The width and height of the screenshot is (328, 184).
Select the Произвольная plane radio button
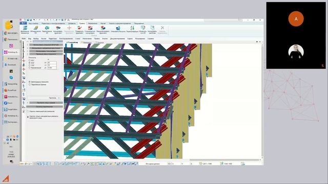30,67
